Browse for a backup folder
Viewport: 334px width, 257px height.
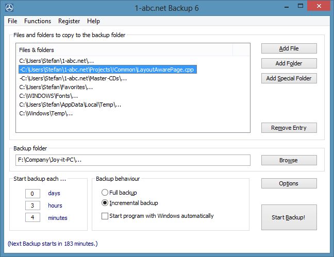click(289, 160)
